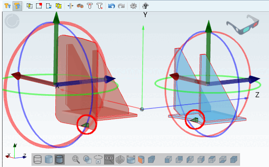Click the binoculars icon in top toolbar
Viewport: 269px width, 167px height.
tap(80, 6)
